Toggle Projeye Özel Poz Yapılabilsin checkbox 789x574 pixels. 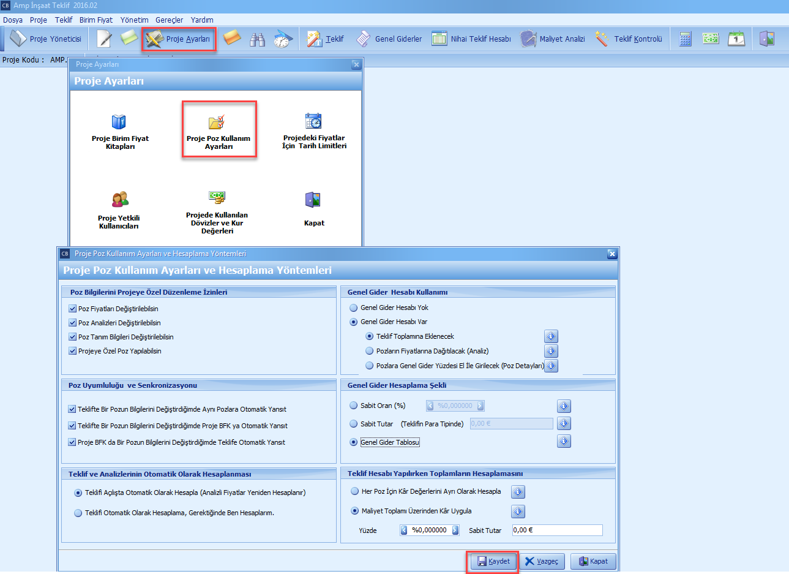73,351
